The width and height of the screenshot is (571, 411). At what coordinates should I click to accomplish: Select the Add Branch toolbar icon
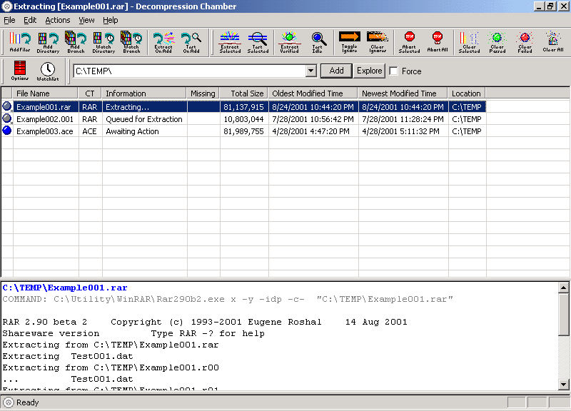point(76,42)
